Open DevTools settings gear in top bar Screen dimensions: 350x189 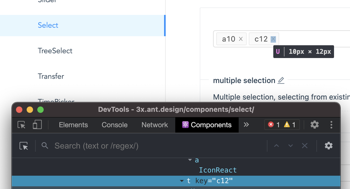315,125
